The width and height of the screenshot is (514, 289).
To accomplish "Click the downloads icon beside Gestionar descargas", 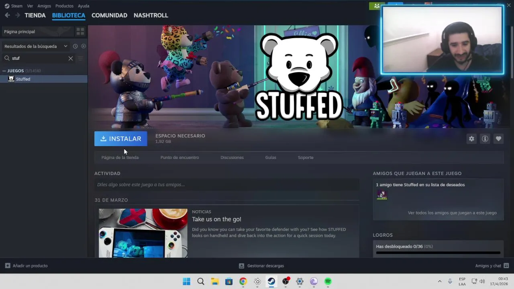I will point(241,266).
